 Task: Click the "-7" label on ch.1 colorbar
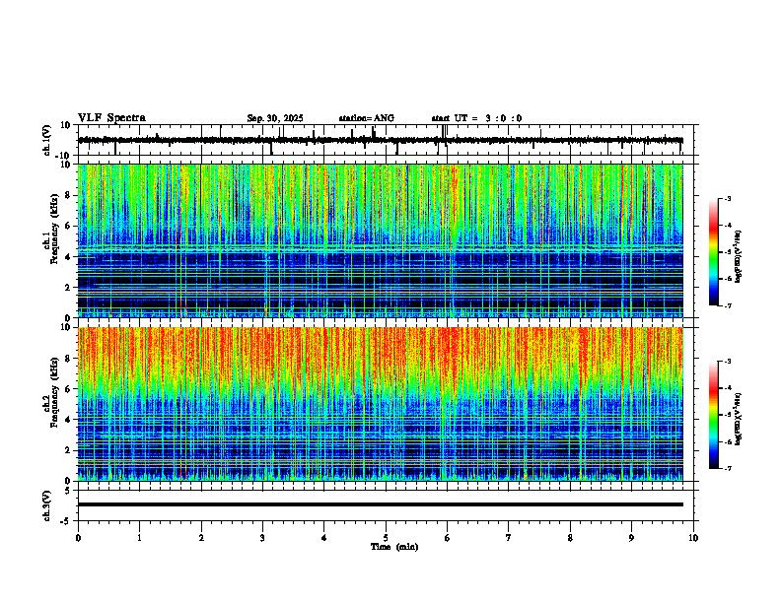[727, 305]
